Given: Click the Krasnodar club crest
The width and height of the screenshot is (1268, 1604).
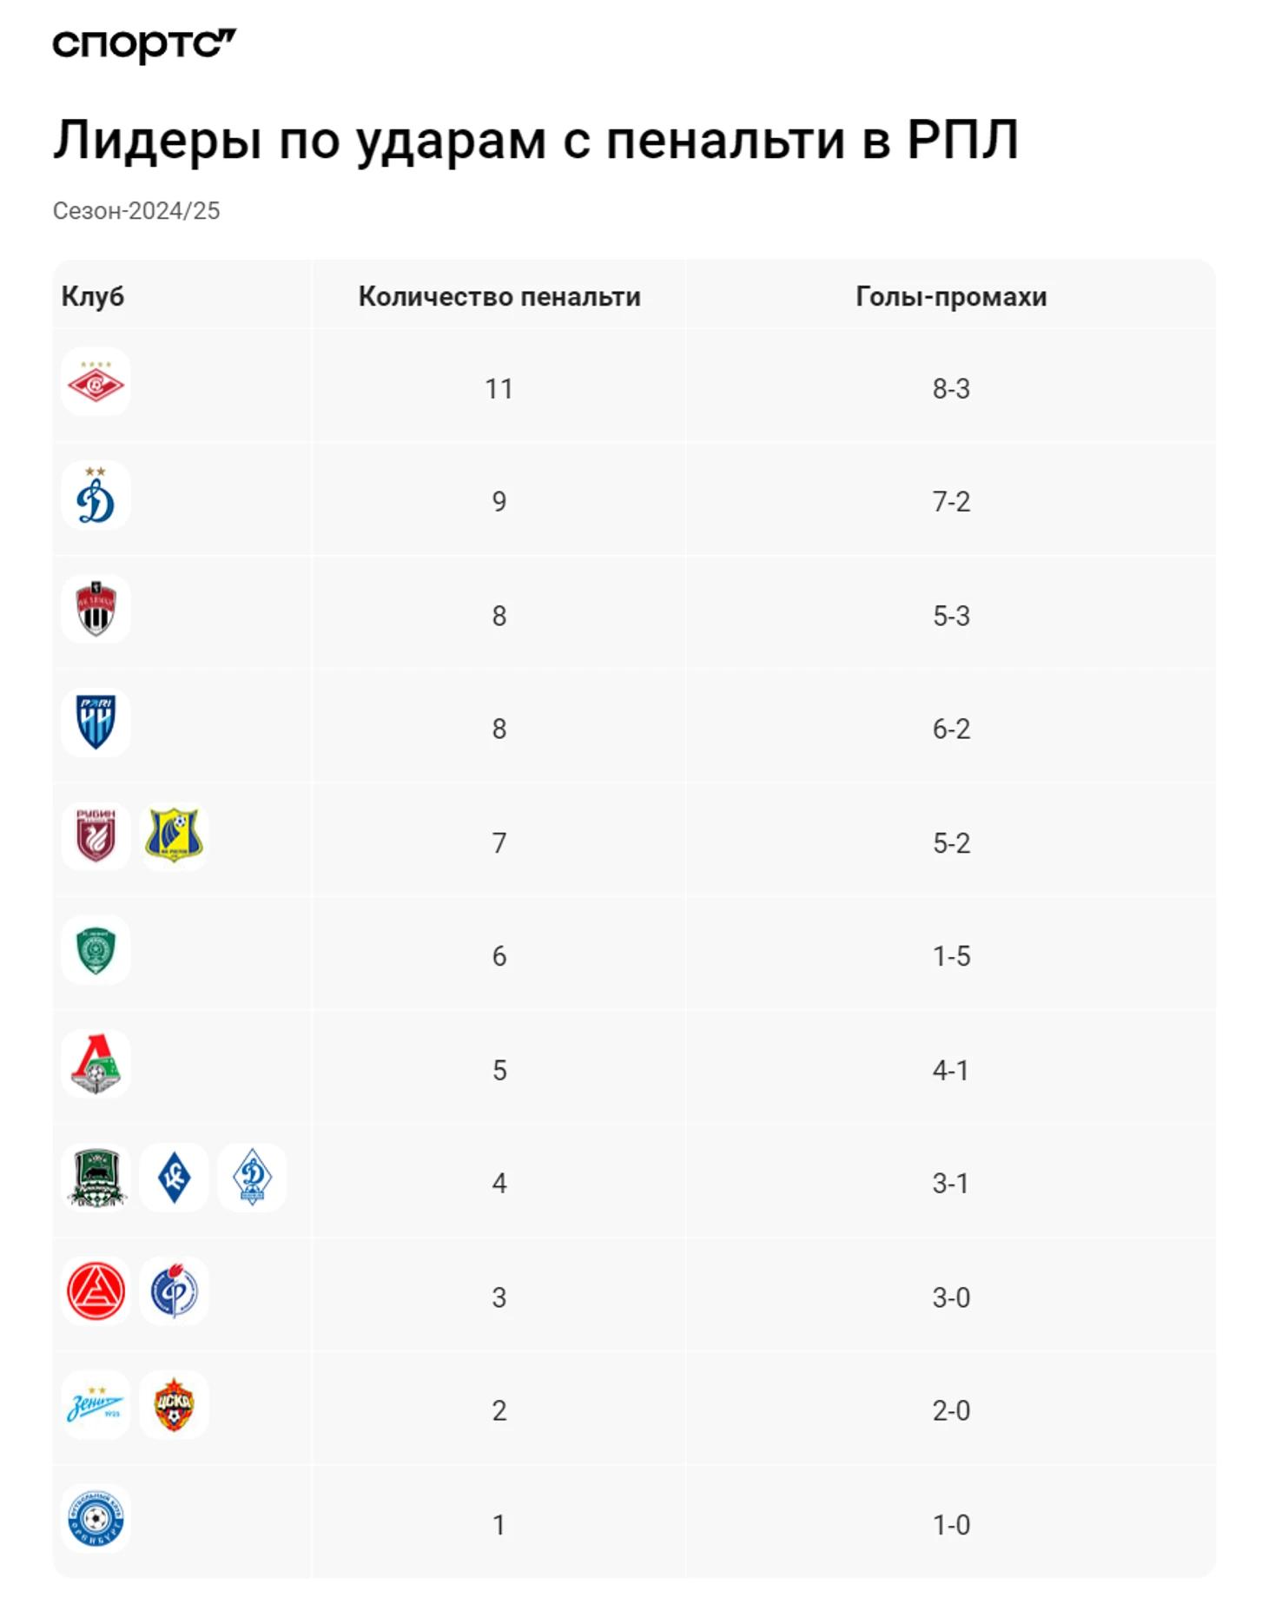Looking at the screenshot, I should [x=96, y=1178].
